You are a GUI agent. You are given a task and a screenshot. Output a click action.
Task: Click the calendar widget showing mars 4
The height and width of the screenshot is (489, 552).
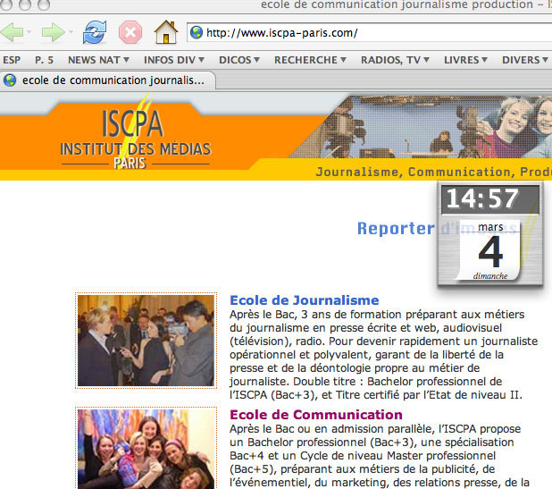pyautogui.click(x=490, y=251)
